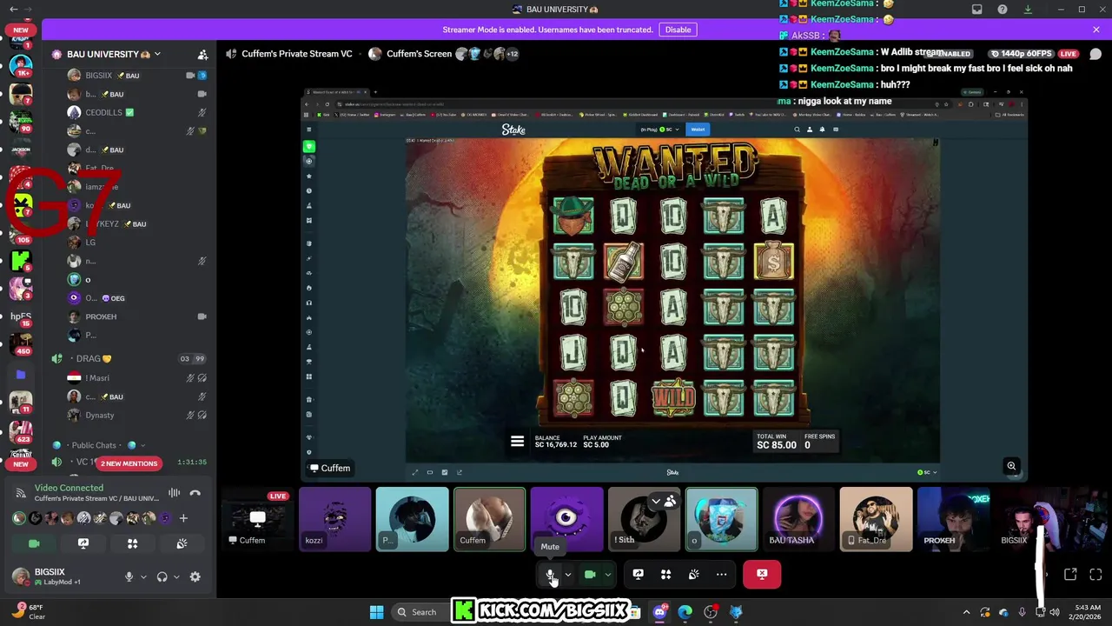Click the download update icon in title bar
The width and height of the screenshot is (1112, 626).
tap(1028, 10)
